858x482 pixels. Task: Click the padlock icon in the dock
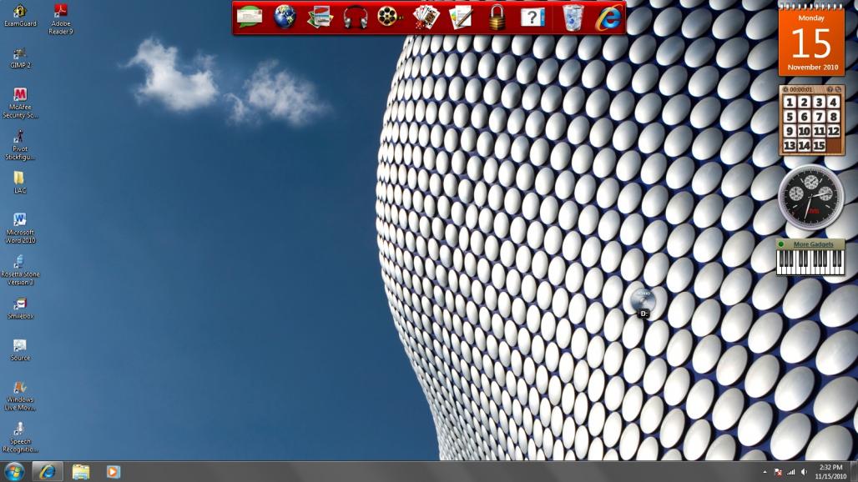click(497, 17)
